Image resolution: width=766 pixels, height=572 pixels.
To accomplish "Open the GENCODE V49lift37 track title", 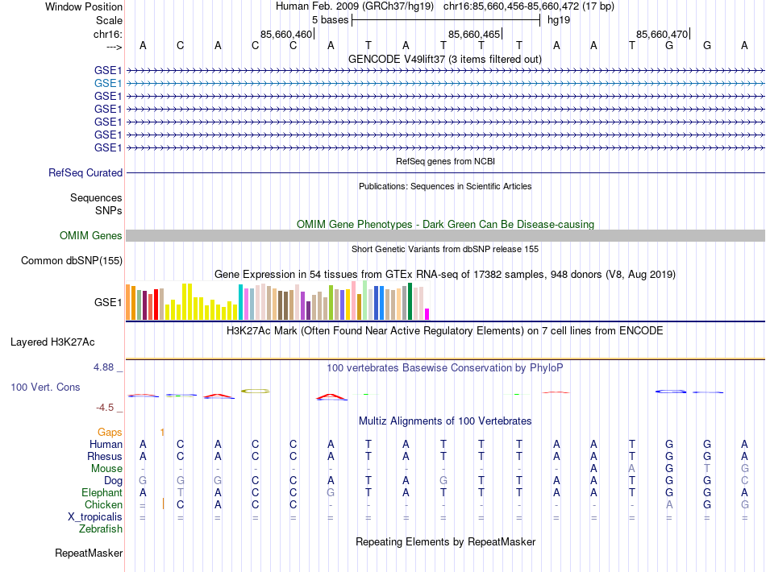I will [445, 59].
